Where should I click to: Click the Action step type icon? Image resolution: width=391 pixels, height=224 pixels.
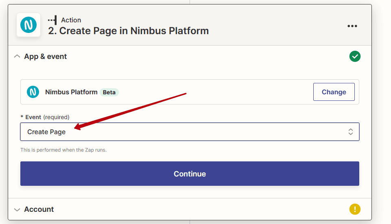click(x=52, y=20)
